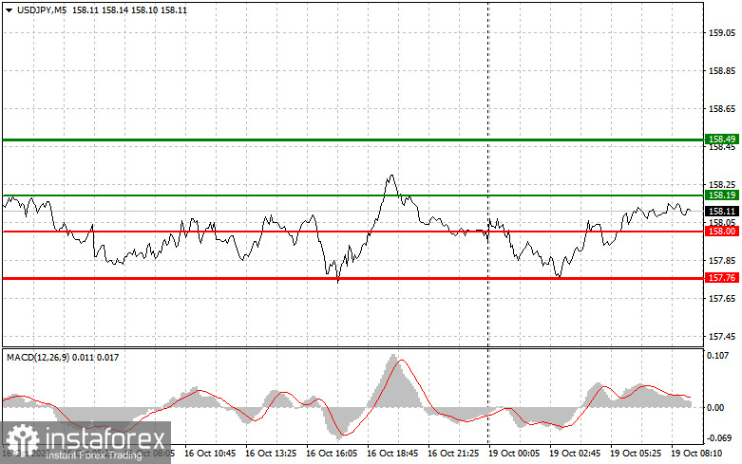Click the 16 Oct 21:25 time label
The width and height of the screenshot is (742, 464).
(x=453, y=454)
